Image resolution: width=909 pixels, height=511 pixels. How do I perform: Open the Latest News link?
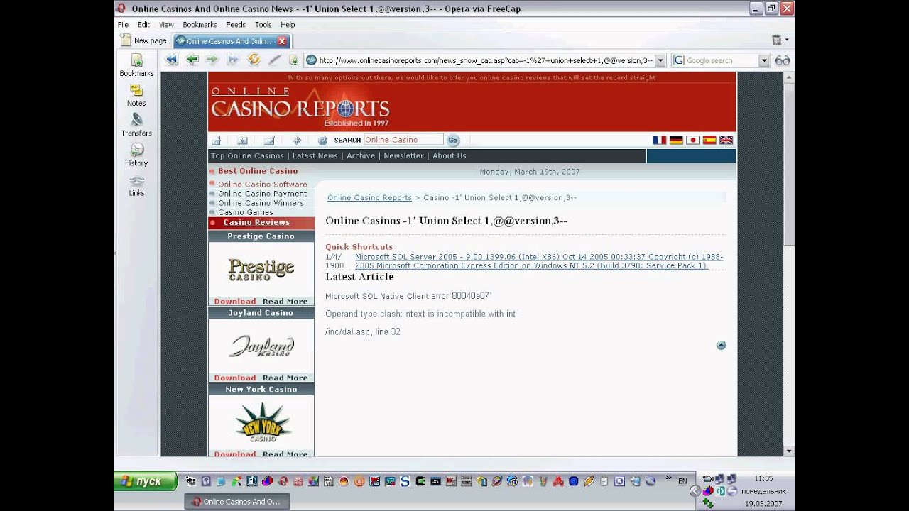315,155
